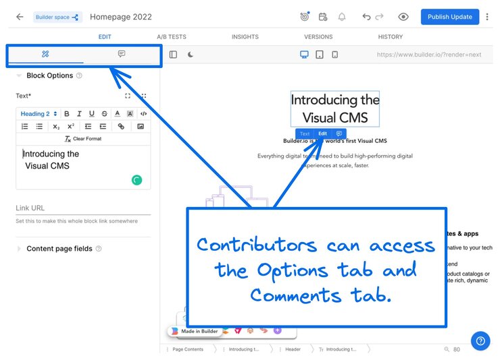Viewport: 500px width, 360px height.
Task: Select the Comments tab icon
Action: pyautogui.click(x=122, y=54)
